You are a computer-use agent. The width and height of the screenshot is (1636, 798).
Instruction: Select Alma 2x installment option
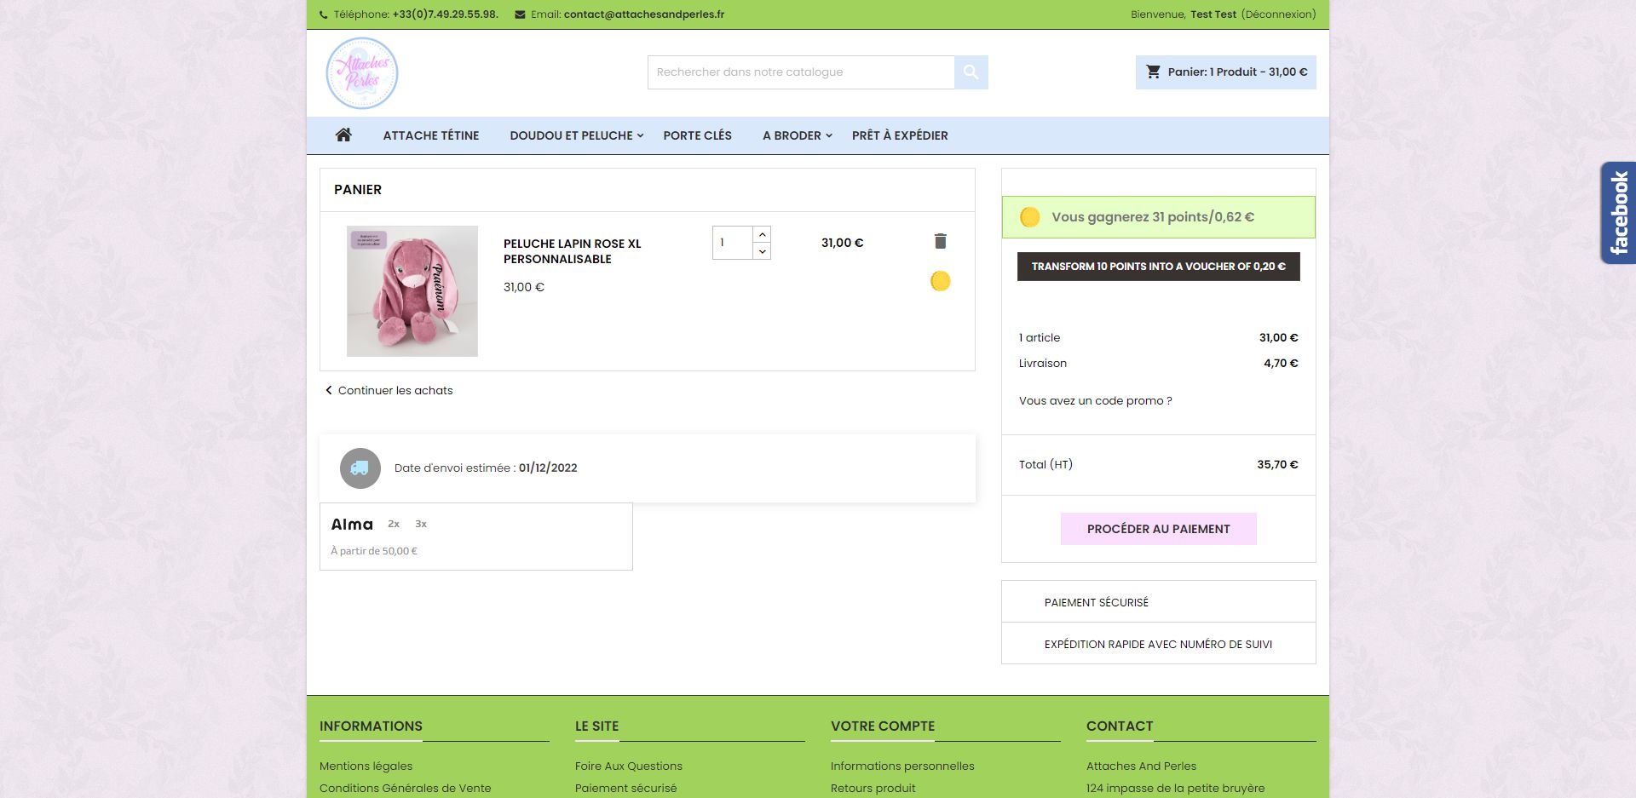click(x=394, y=524)
